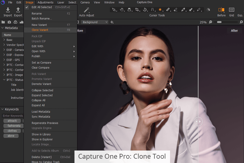Choose New Variant menu entry
This screenshot has height=163, width=244.
click(x=51, y=25)
